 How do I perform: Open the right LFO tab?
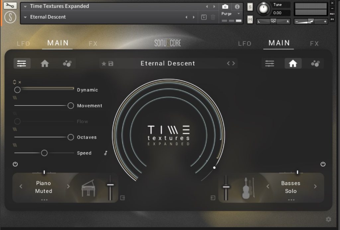coord(245,44)
